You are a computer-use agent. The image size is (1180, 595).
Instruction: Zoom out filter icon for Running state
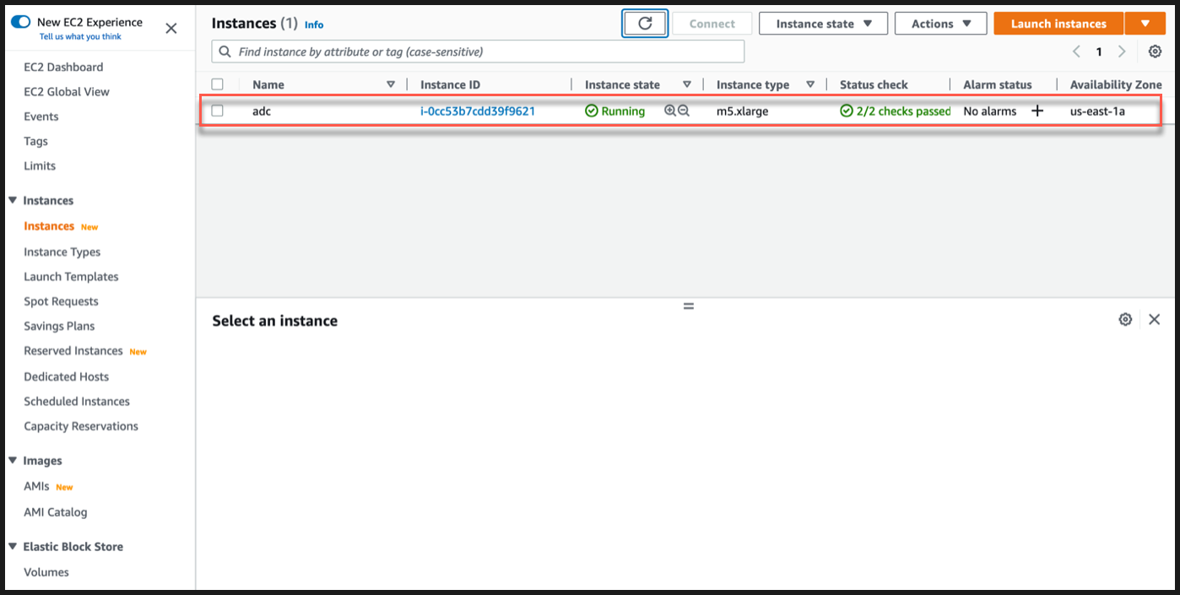point(684,111)
